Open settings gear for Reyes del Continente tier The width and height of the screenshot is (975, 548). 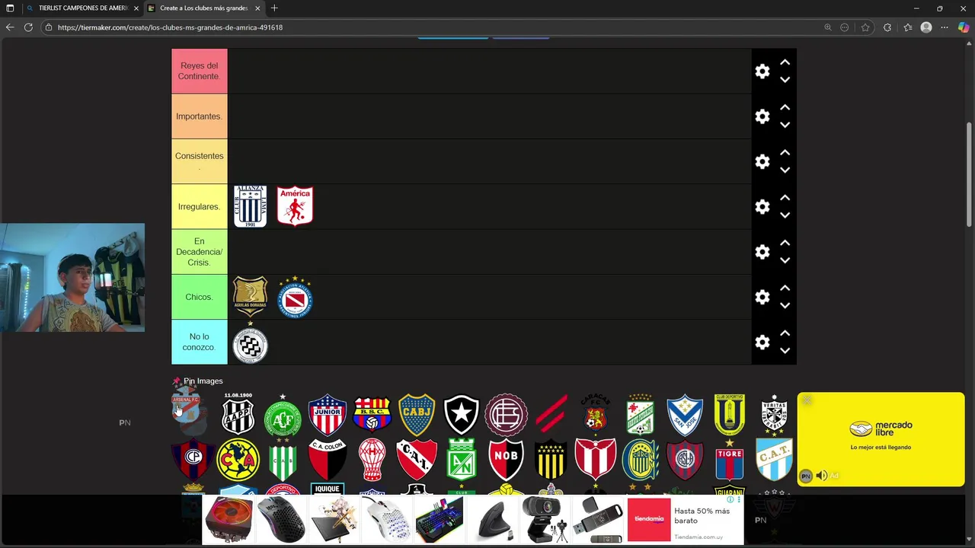[762, 72]
